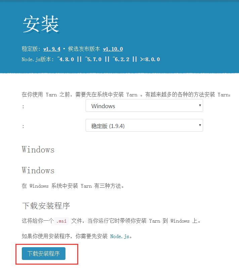The image size is (239, 268).
Task: Click the 安装 page title
Action: (x=41, y=24)
